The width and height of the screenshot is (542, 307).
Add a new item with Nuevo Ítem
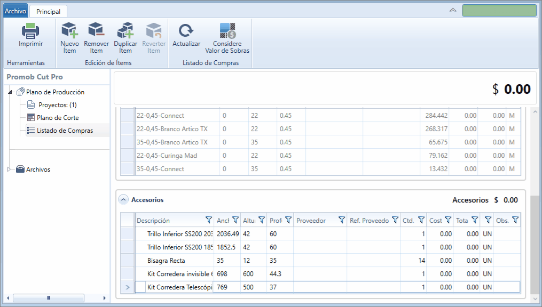tap(69, 38)
